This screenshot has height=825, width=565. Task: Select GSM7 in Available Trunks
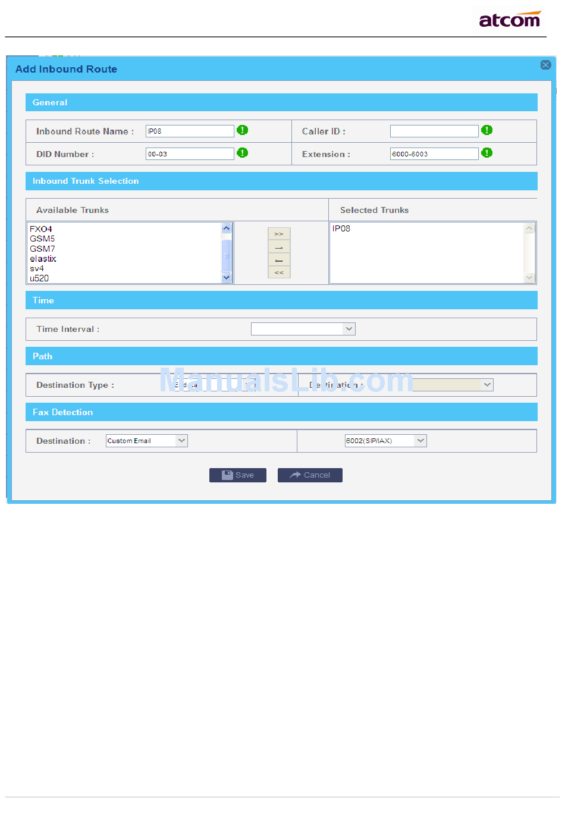click(42, 249)
